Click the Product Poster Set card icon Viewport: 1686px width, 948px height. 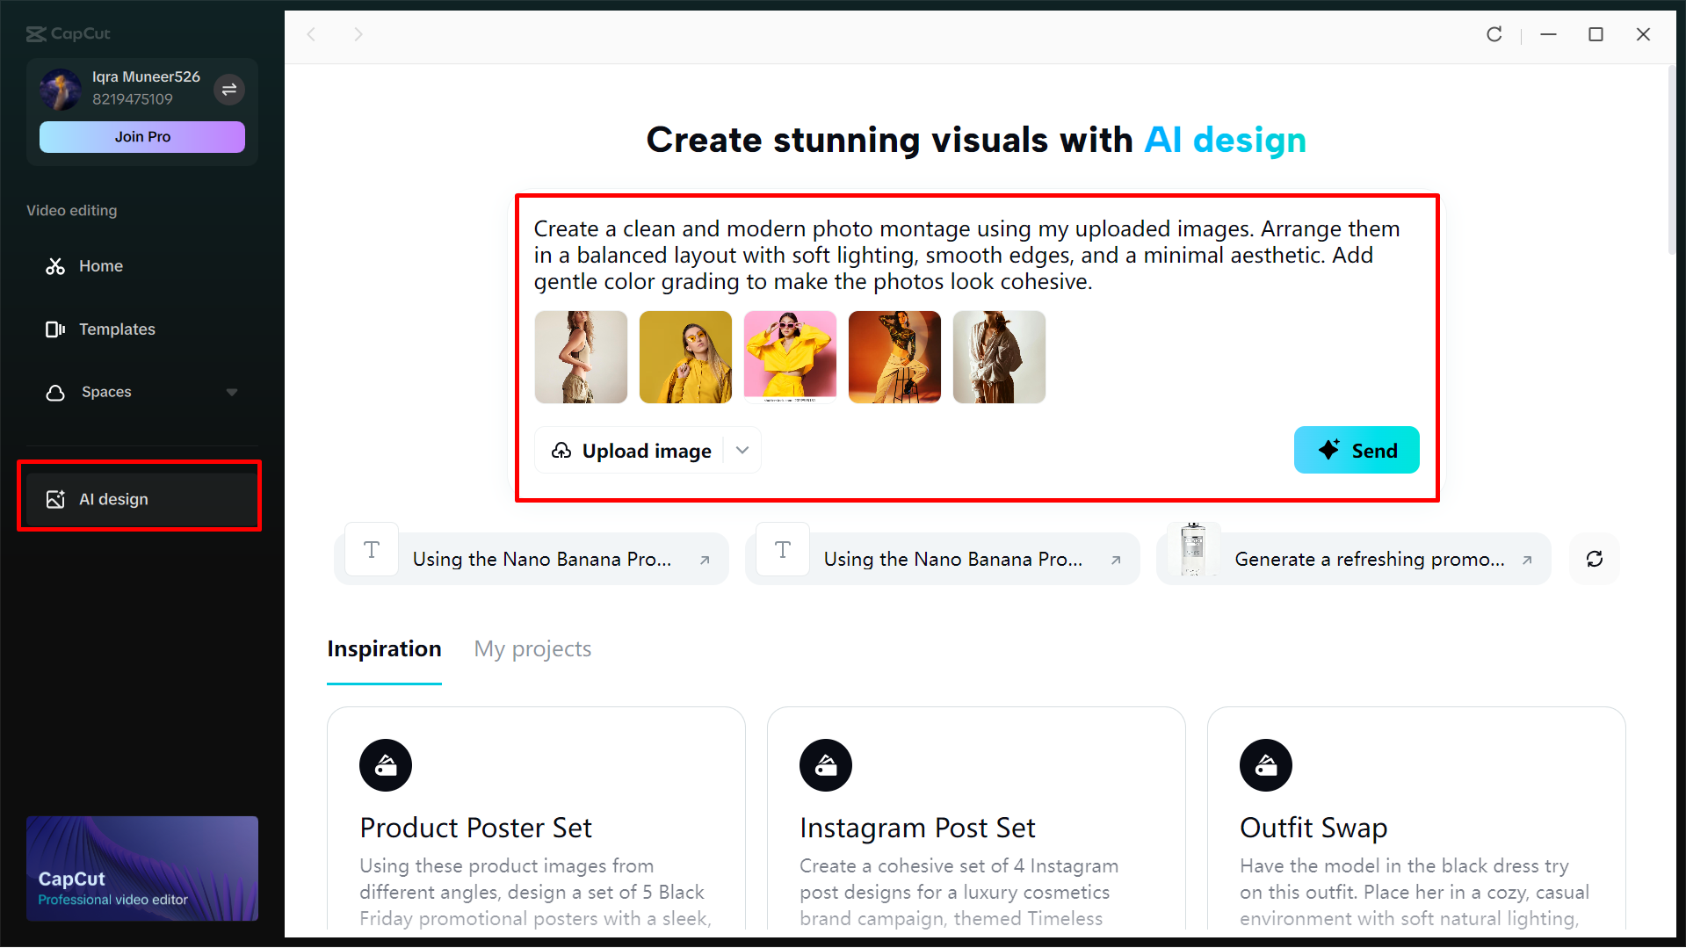click(x=385, y=764)
